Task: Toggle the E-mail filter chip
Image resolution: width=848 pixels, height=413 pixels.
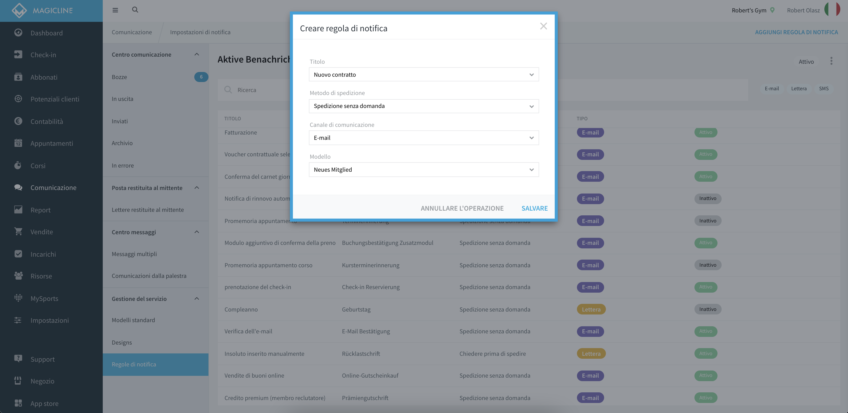Action: [x=772, y=88]
